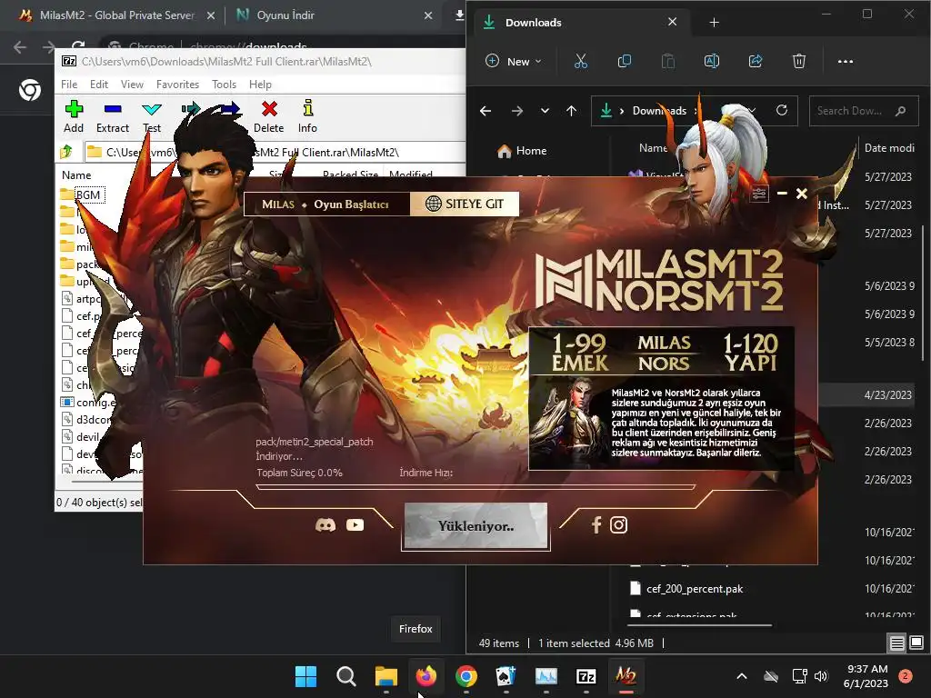
Task: Refresh the Explorer Downloads folder
Action: tap(781, 110)
